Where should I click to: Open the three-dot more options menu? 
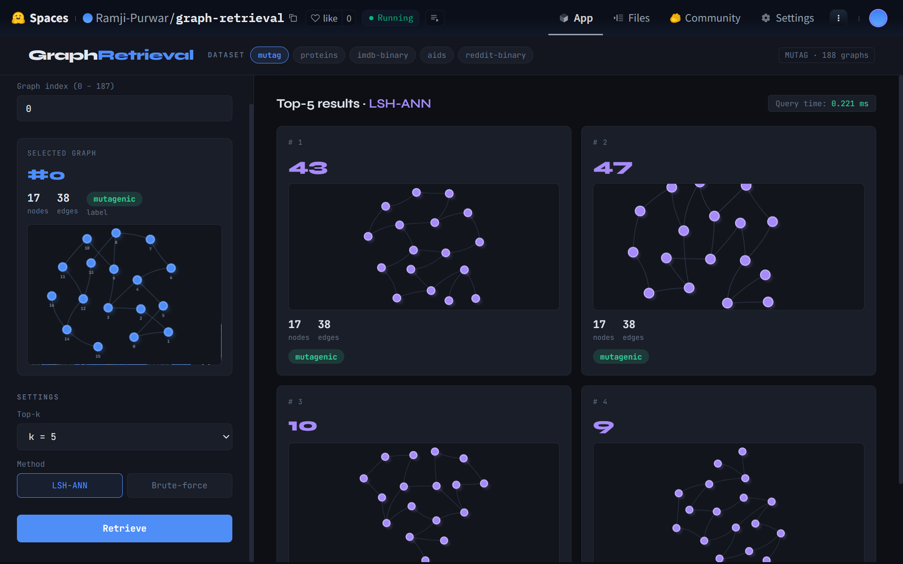click(838, 18)
